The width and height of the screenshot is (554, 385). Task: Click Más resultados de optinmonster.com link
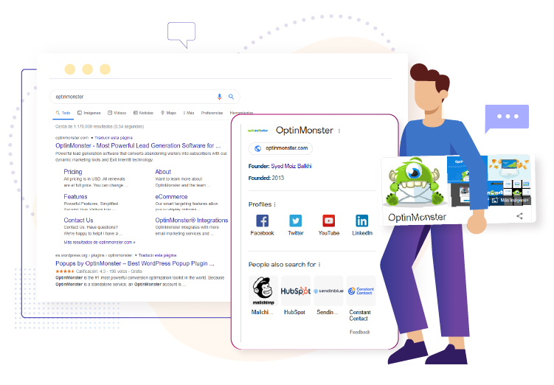click(x=100, y=243)
